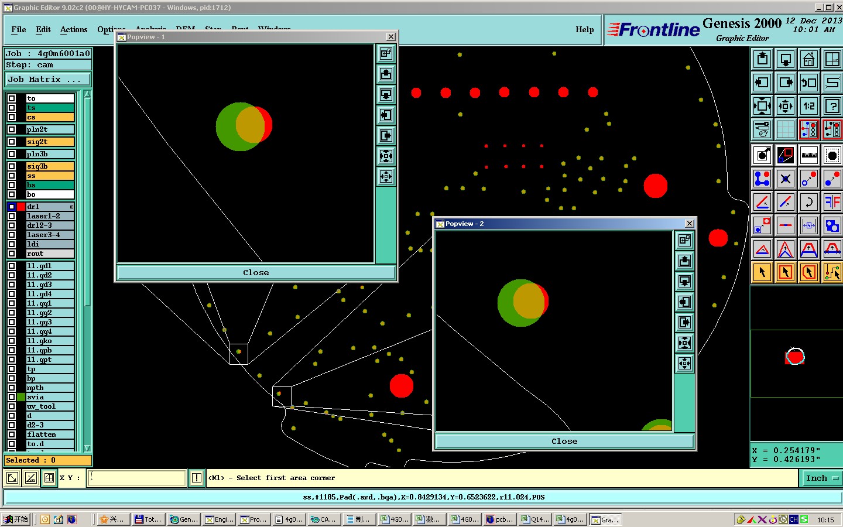Click the zoom out expand-arrows icon
Screen dimensions: 843x527
click(x=762, y=106)
